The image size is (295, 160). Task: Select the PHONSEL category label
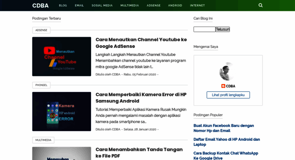[x=41, y=85]
